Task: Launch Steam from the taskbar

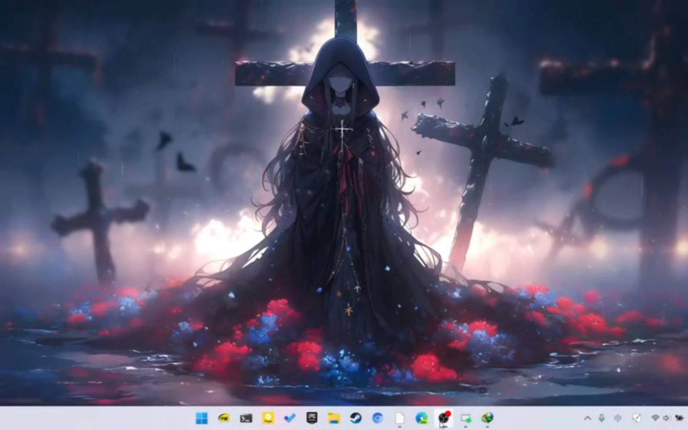Action: pos(356,418)
